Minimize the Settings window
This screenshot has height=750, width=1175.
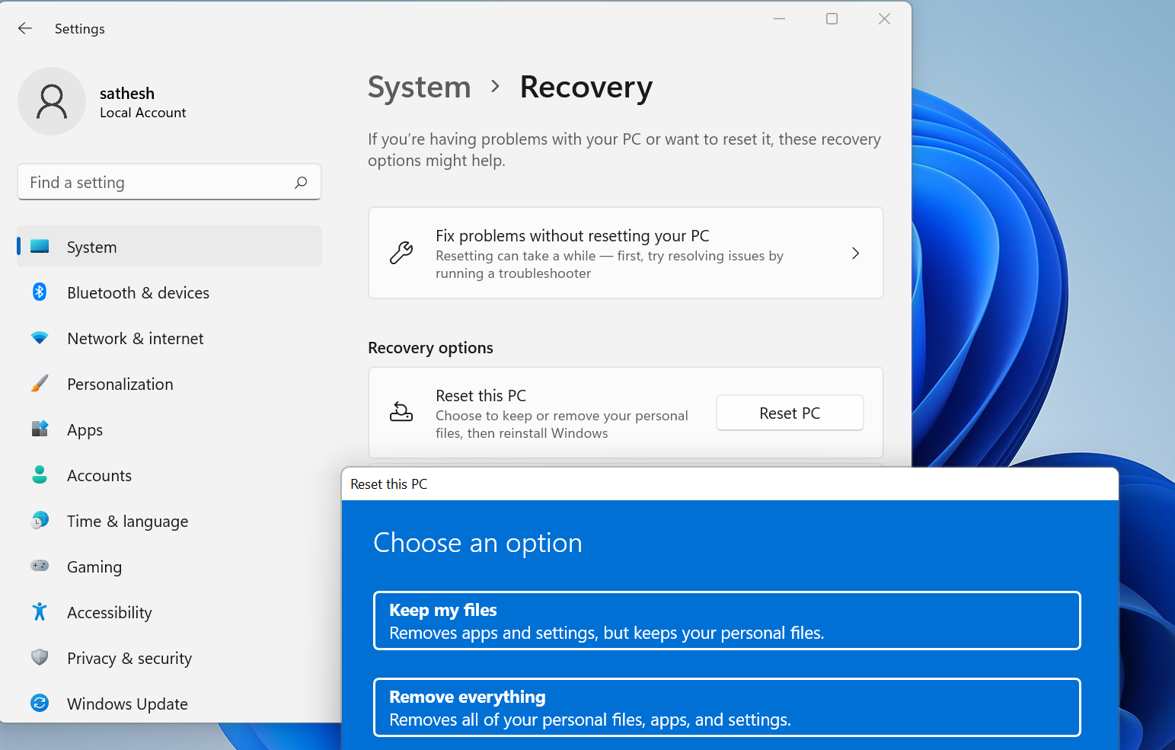[779, 19]
